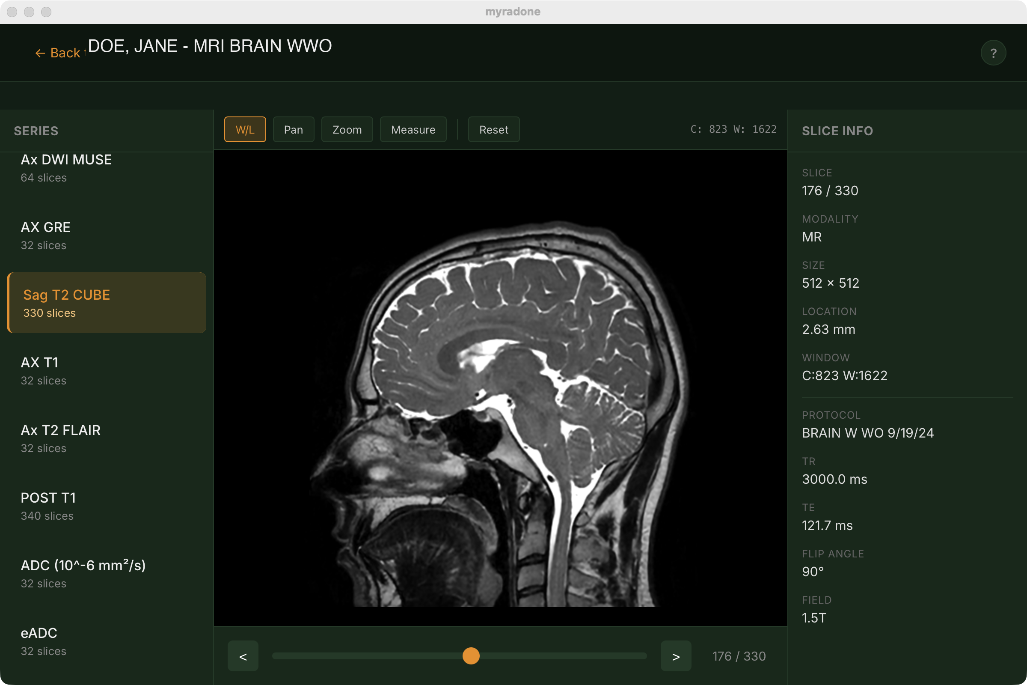Open the help panel via question mark icon
The image size is (1027, 685).
993,52
